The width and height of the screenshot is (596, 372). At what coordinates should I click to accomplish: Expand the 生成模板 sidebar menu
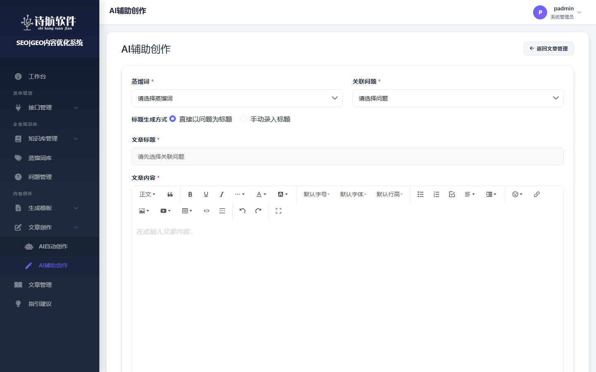(x=50, y=208)
